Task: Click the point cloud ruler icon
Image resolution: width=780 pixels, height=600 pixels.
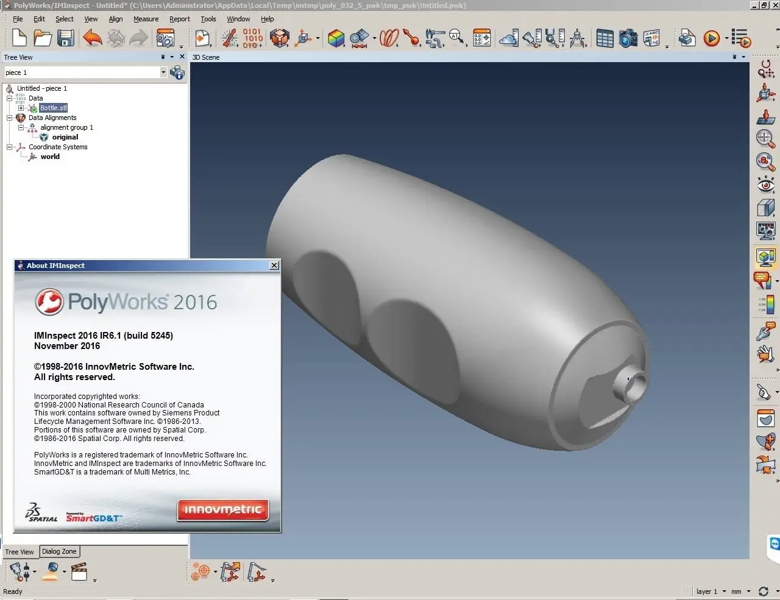Action: tap(509, 38)
